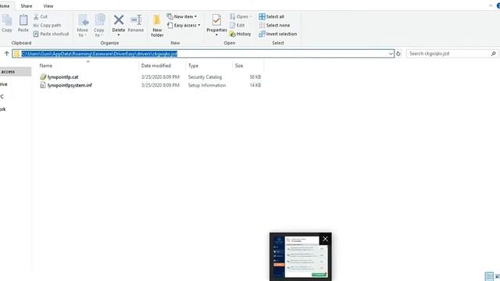Screen dimensions: 500x281
Task: Click the search magnifier icon
Action: tap(493, 54)
